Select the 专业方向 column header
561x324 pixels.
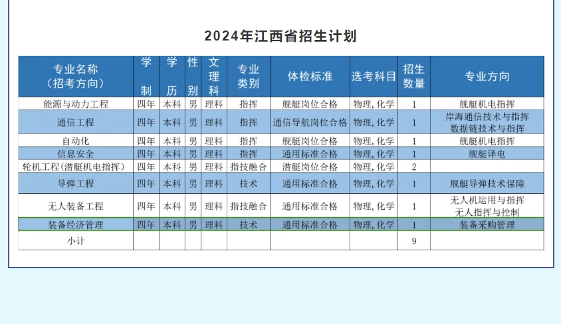click(x=487, y=76)
